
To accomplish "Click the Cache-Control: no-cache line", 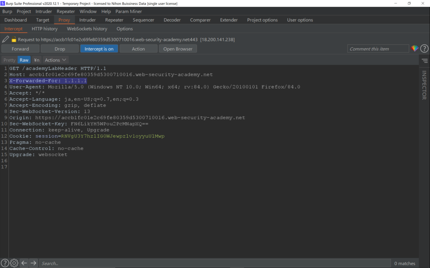I will pyautogui.click(x=46, y=148).
